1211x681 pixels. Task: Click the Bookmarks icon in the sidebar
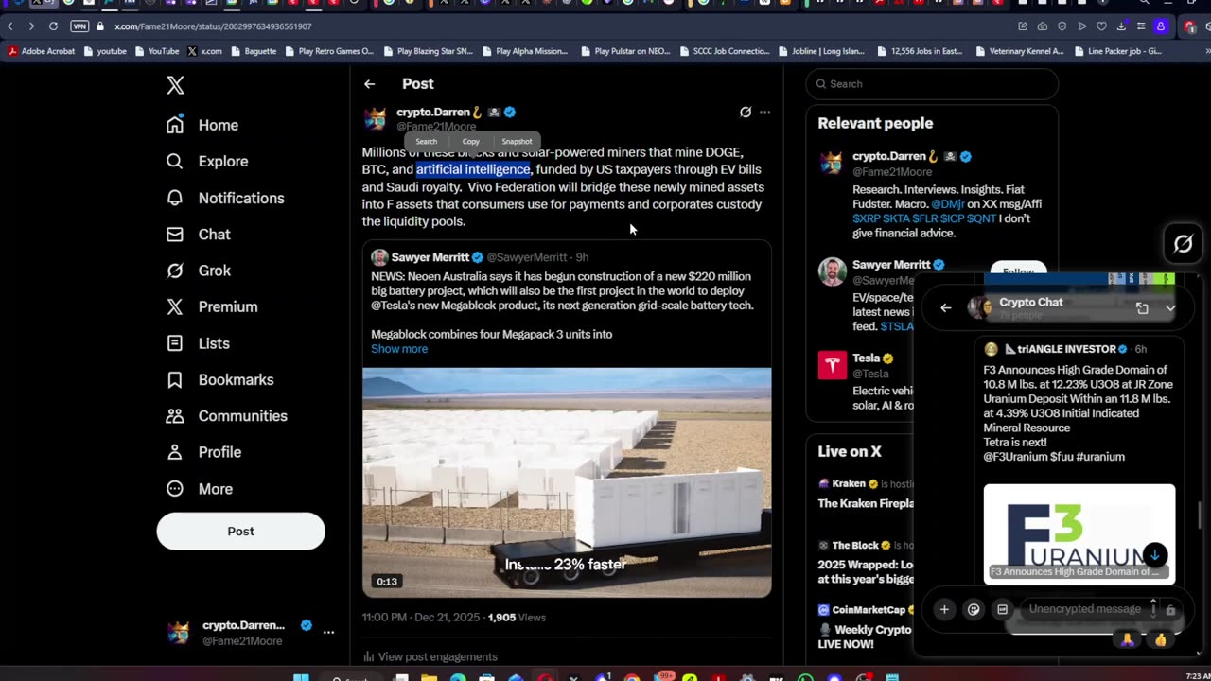[x=175, y=379]
